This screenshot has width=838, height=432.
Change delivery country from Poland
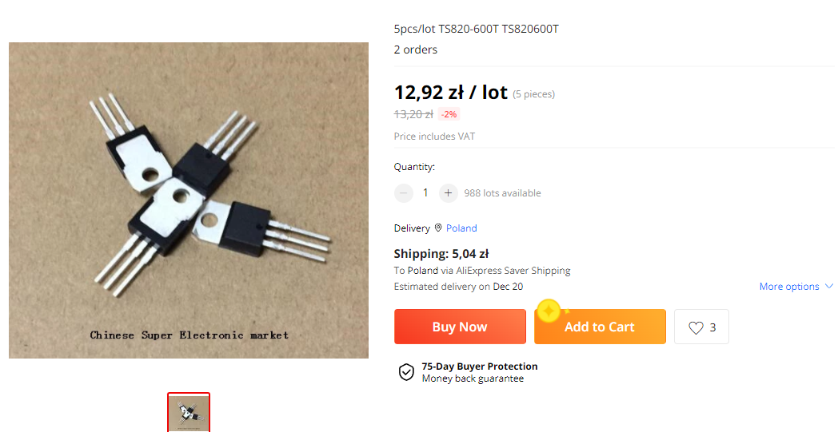click(461, 228)
